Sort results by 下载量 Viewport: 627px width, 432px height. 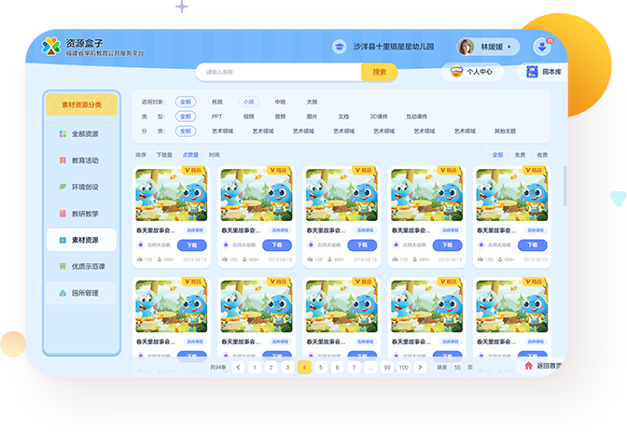click(164, 155)
